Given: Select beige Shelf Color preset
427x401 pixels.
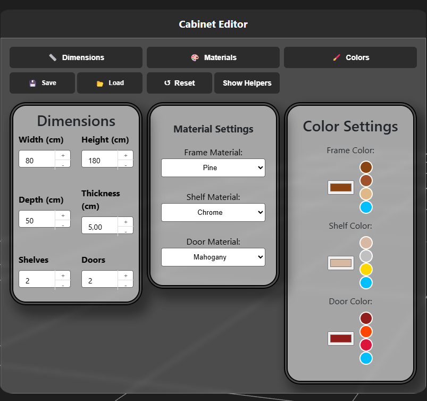Looking at the screenshot, I should pyautogui.click(x=366, y=243).
